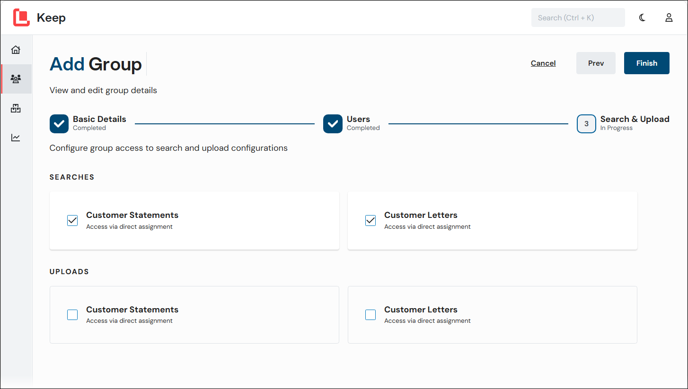This screenshot has height=389, width=688.
Task: Click the Search & Upload step label
Action: [635, 119]
